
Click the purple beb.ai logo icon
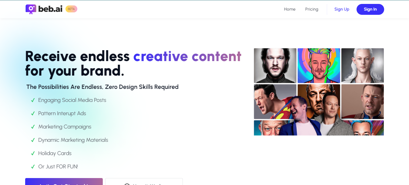click(31, 9)
